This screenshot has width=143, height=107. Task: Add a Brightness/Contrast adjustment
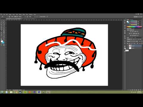[130, 32]
